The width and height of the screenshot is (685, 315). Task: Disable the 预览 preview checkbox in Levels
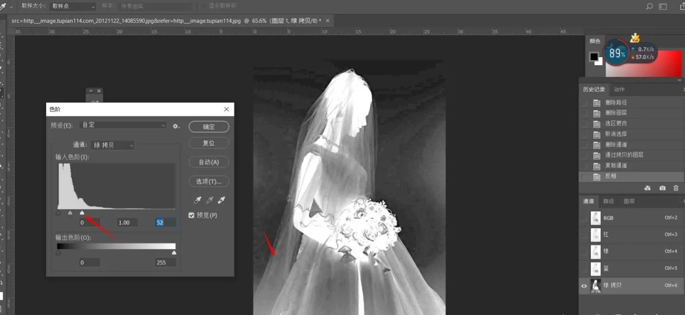191,215
